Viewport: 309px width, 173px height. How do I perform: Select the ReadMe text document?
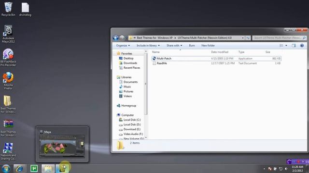(216, 63)
